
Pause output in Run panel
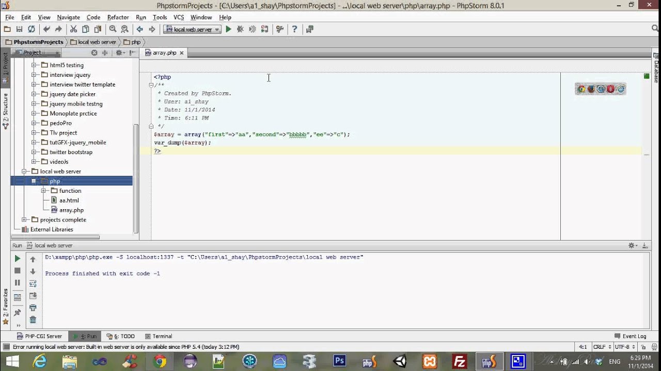pos(17,282)
